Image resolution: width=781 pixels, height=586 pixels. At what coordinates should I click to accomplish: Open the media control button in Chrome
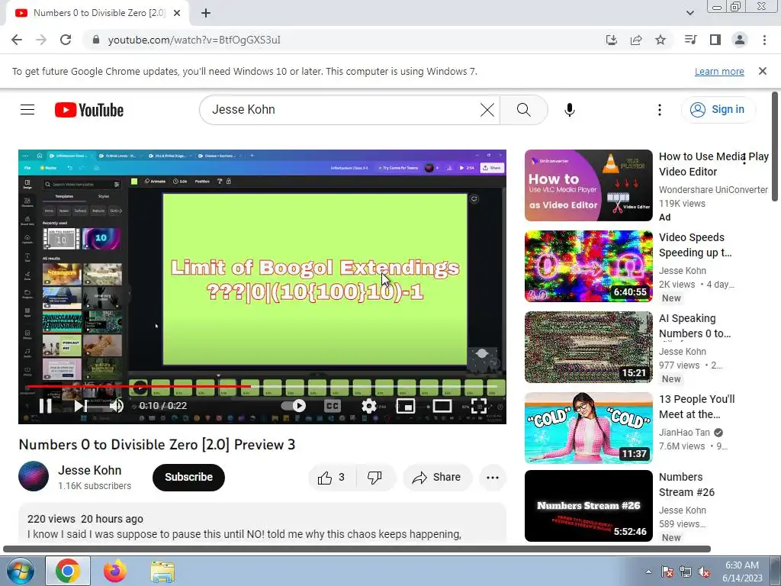point(690,40)
